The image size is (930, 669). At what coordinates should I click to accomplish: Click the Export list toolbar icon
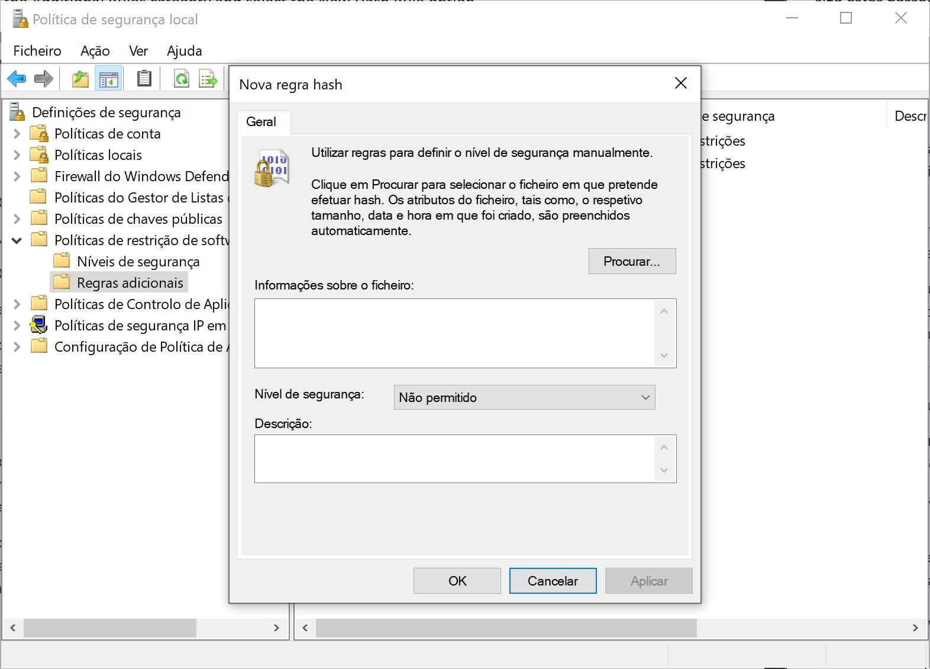click(208, 78)
